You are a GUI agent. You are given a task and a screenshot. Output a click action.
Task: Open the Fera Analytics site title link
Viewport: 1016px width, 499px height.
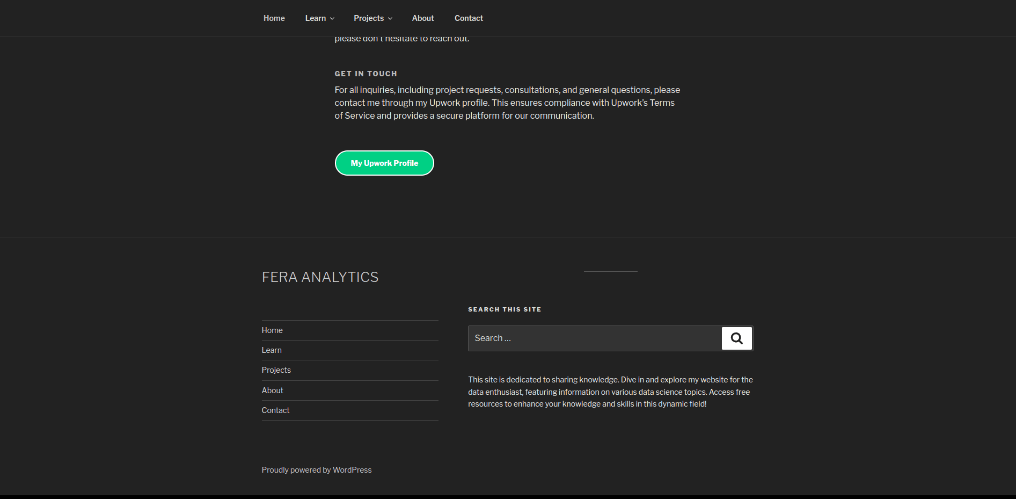pyautogui.click(x=320, y=277)
